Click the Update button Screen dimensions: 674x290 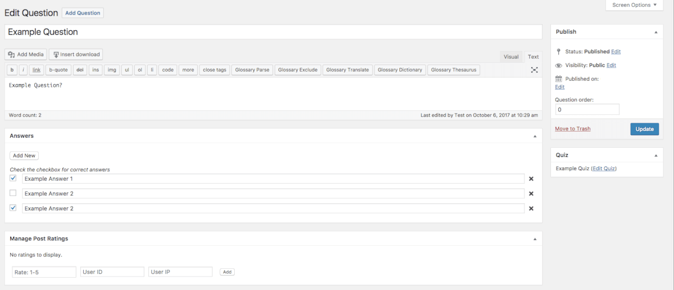coord(644,129)
